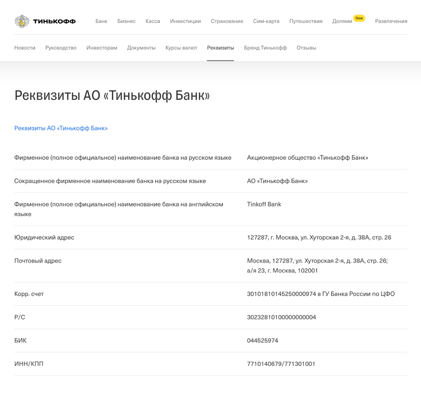The height and width of the screenshot is (395, 421).
Task: Open the Курсы валют tab
Action: click(x=181, y=48)
